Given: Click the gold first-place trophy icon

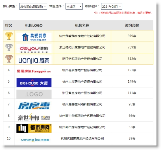Looking at the screenshot, I should tap(9, 36).
